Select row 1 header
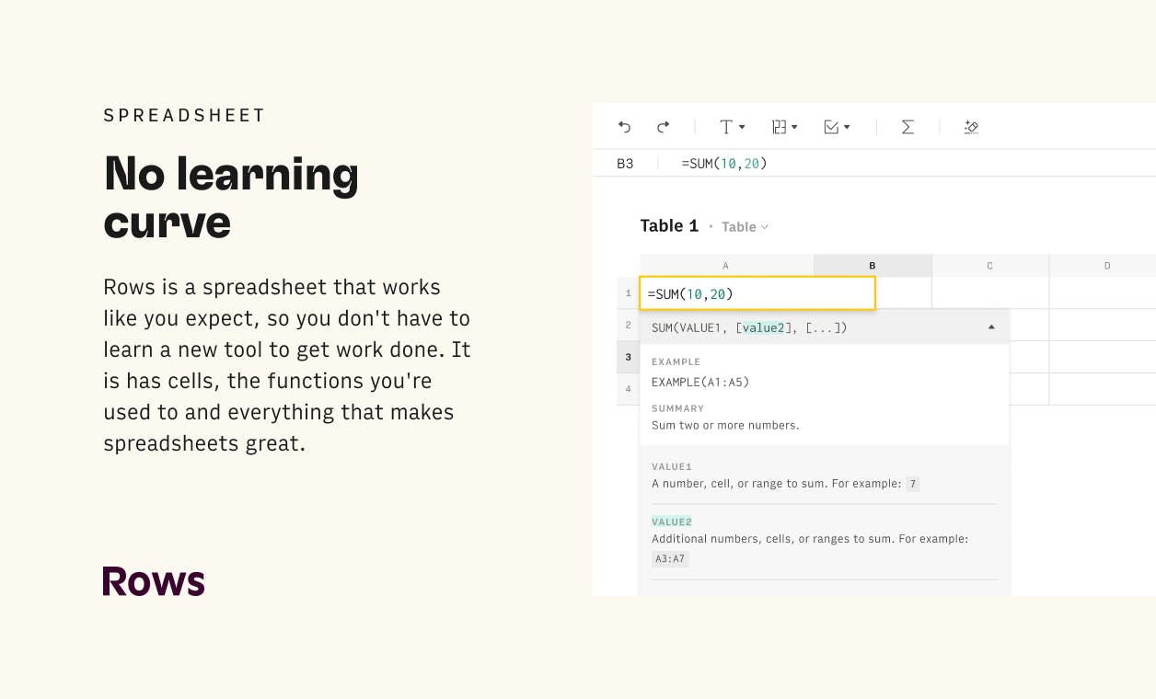 (x=628, y=293)
